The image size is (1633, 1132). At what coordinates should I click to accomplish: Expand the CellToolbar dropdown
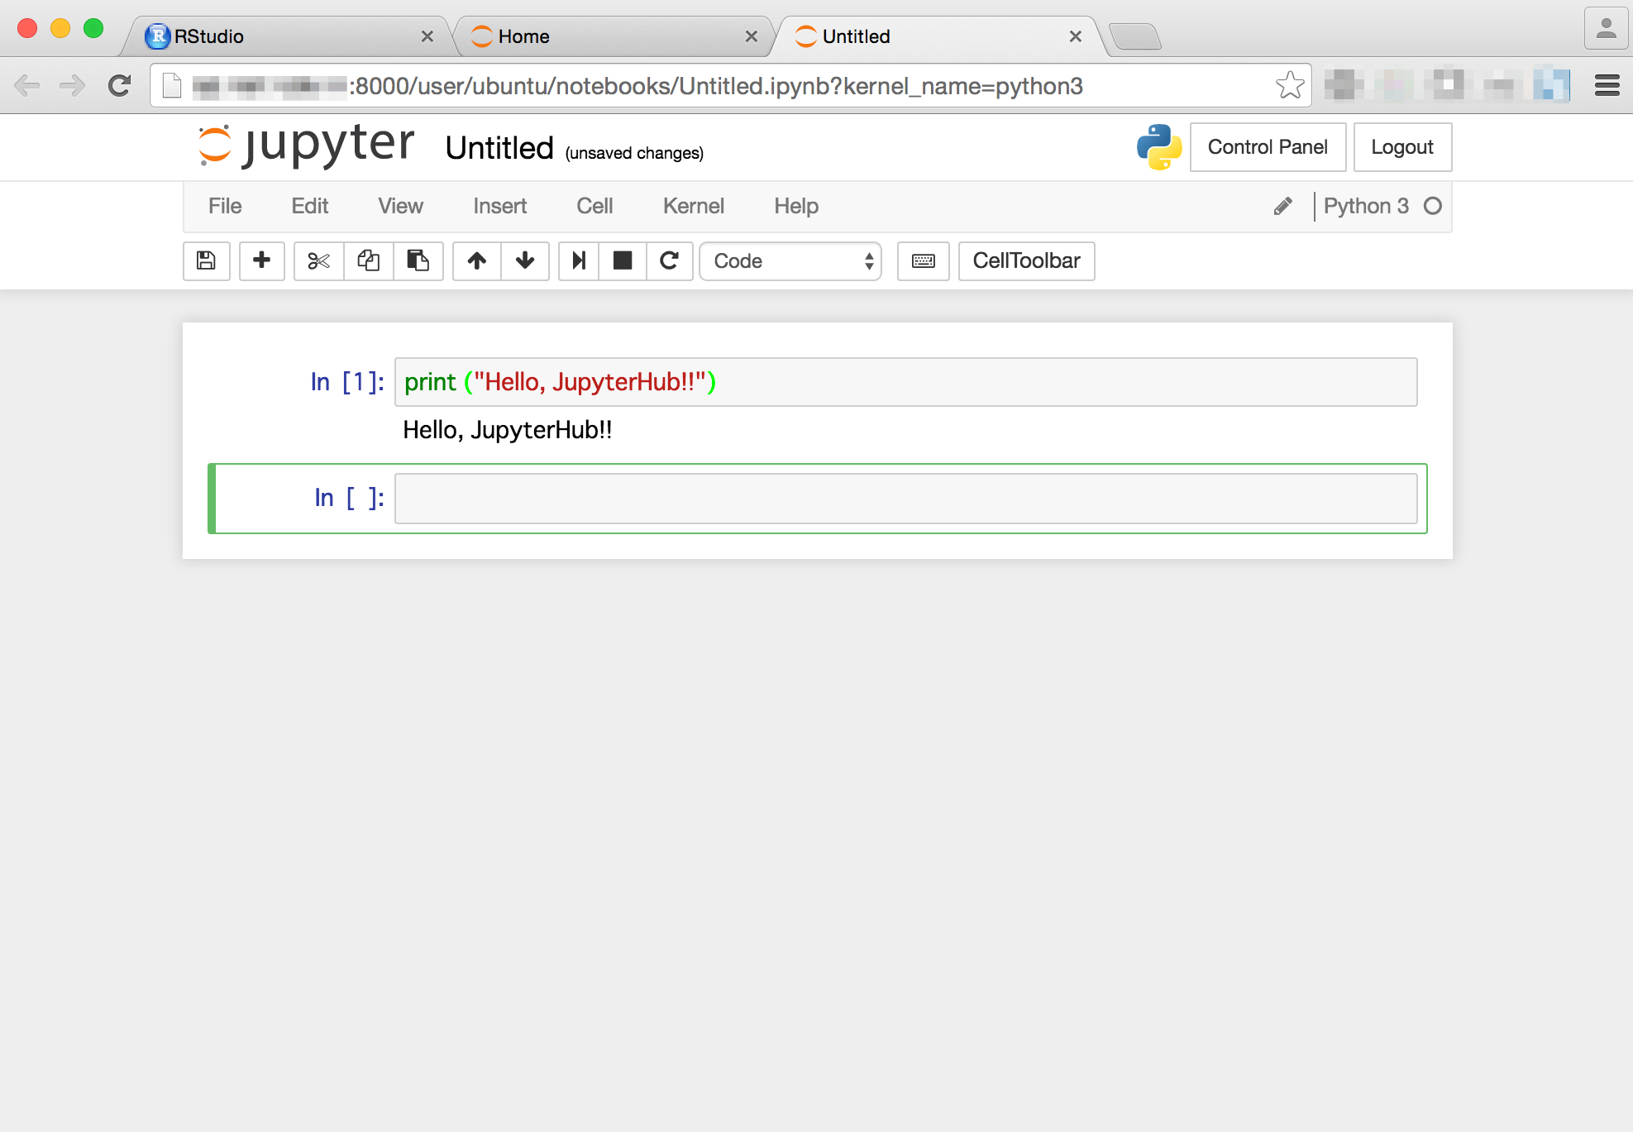click(x=1025, y=261)
